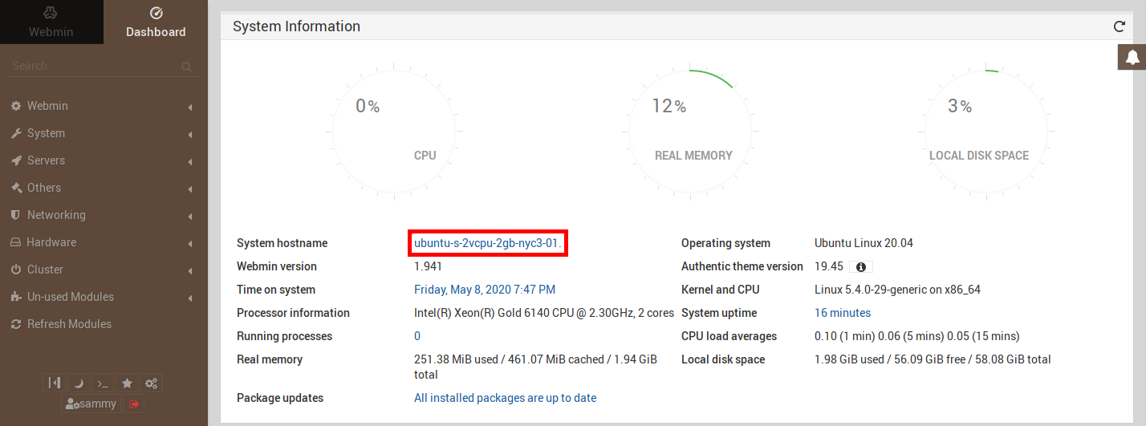Screen dimensions: 1146x426
Task: Expand the Webmin menu category
Action: pyautogui.click(x=48, y=106)
